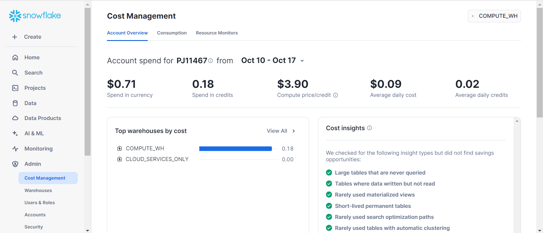543x233 pixels.
Task: Click the Monitoring pulse icon
Action: click(x=15, y=149)
